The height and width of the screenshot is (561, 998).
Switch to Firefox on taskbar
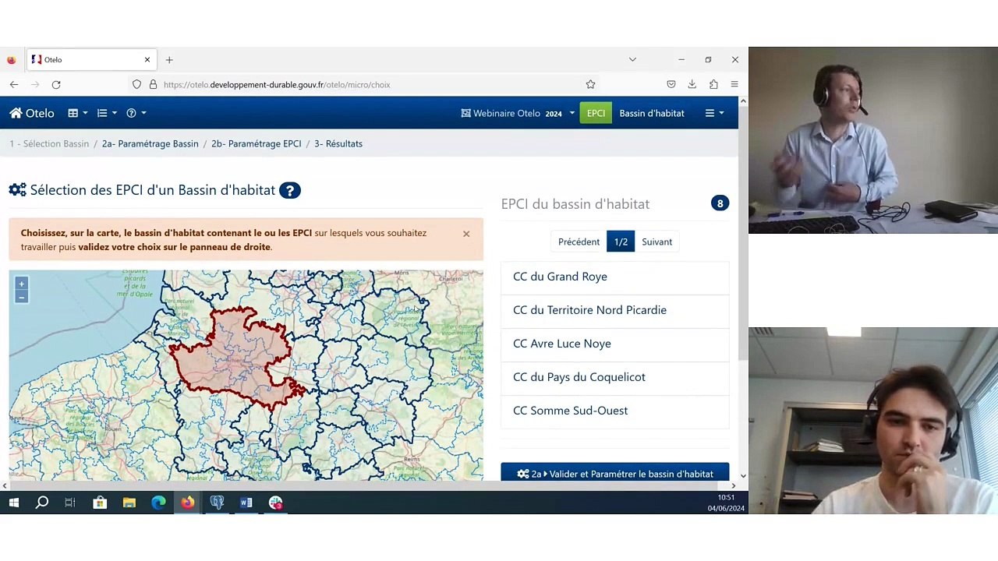click(x=188, y=503)
